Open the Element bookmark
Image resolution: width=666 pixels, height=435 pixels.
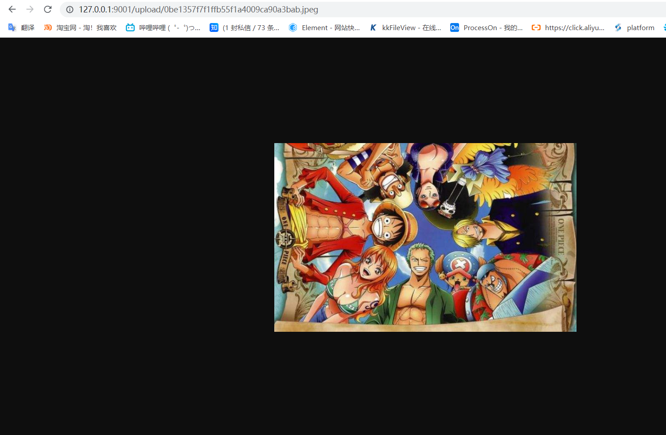[x=324, y=27]
